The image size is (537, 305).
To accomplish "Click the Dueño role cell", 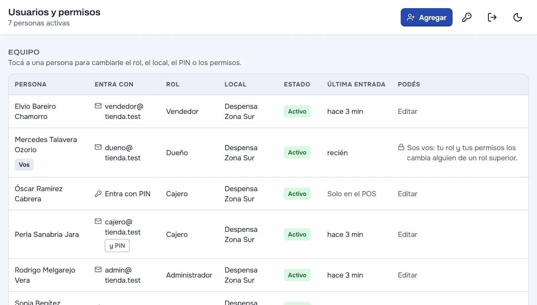I will click(x=177, y=153).
